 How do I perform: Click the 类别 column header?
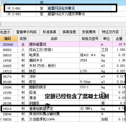[x=23, y=39]
